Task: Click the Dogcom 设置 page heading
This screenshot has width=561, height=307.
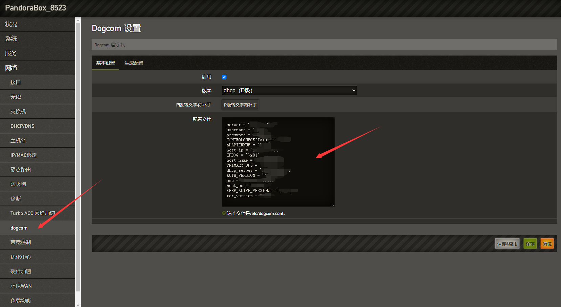Action: (x=116, y=28)
